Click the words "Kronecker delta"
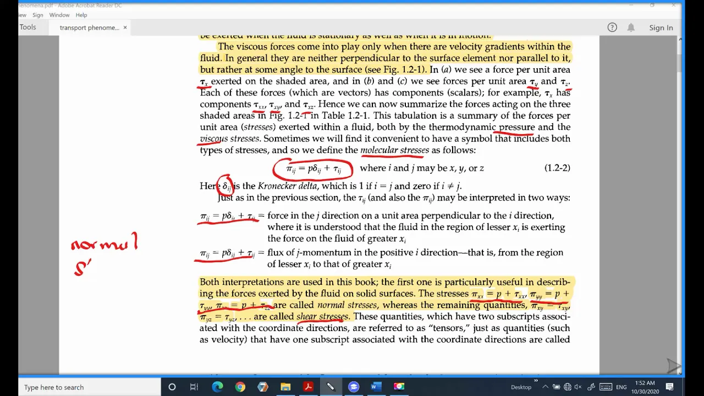The width and height of the screenshot is (704, 396). [287, 186]
